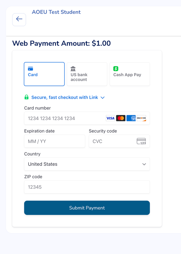Focus the ZIP code input field
Screen dimensions: 181x254
pyautogui.click(x=87, y=187)
